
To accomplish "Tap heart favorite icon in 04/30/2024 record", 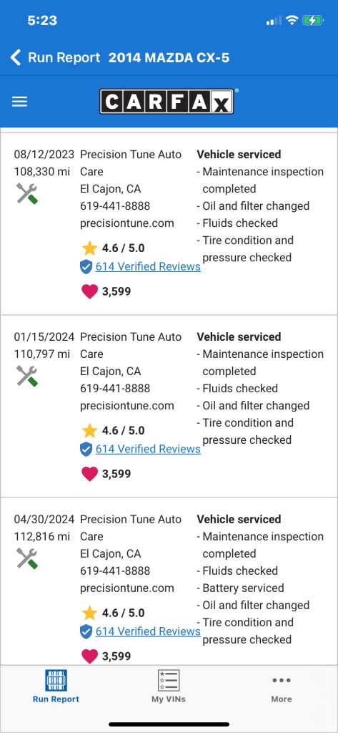I will [x=89, y=656].
